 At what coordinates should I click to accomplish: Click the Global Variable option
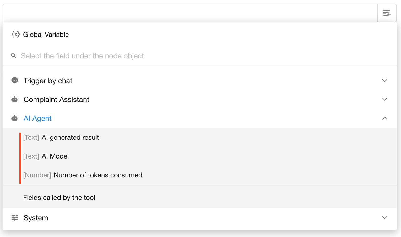[x=46, y=35]
